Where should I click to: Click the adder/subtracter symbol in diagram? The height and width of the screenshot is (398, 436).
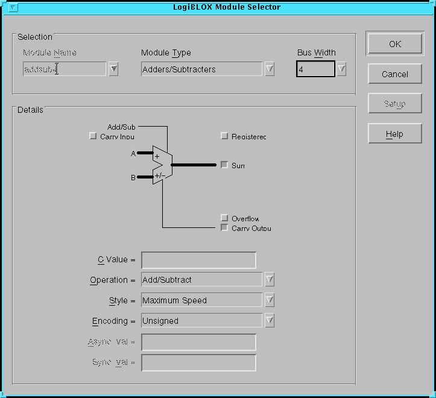[x=162, y=165]
